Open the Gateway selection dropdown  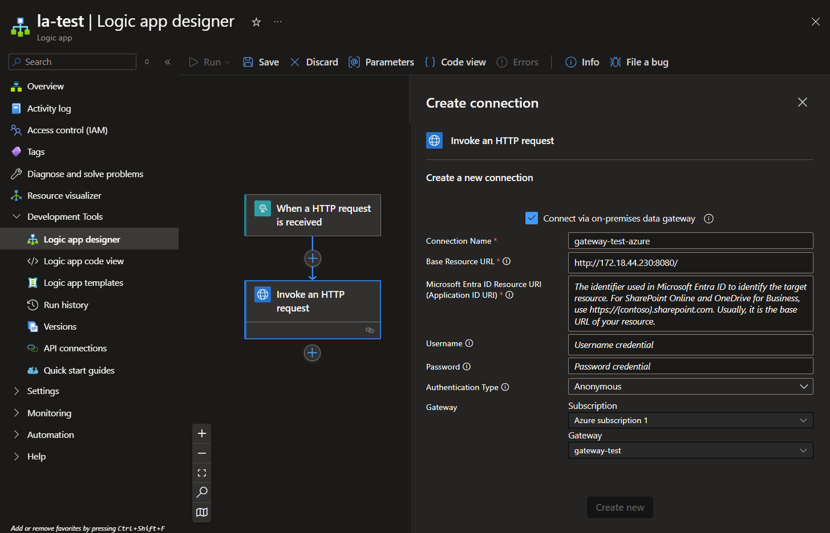tap(690, 450)
